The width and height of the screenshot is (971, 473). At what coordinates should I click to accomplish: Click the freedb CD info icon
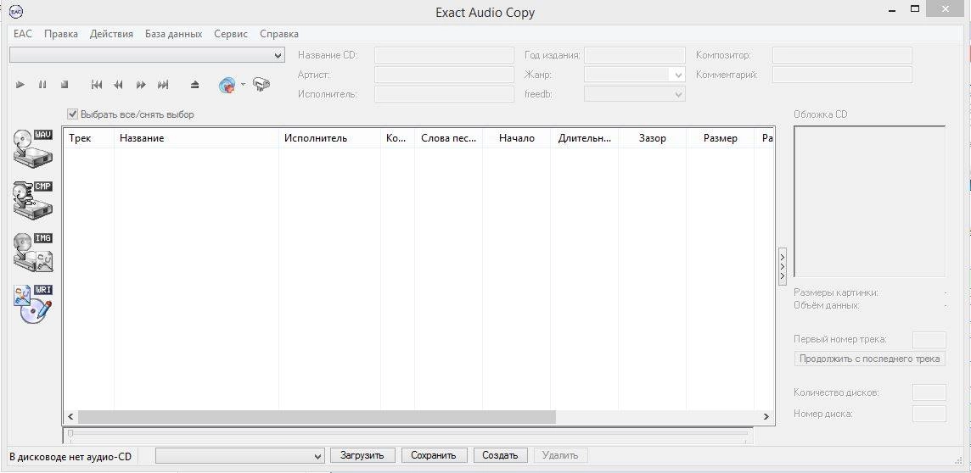coord(227,85)
